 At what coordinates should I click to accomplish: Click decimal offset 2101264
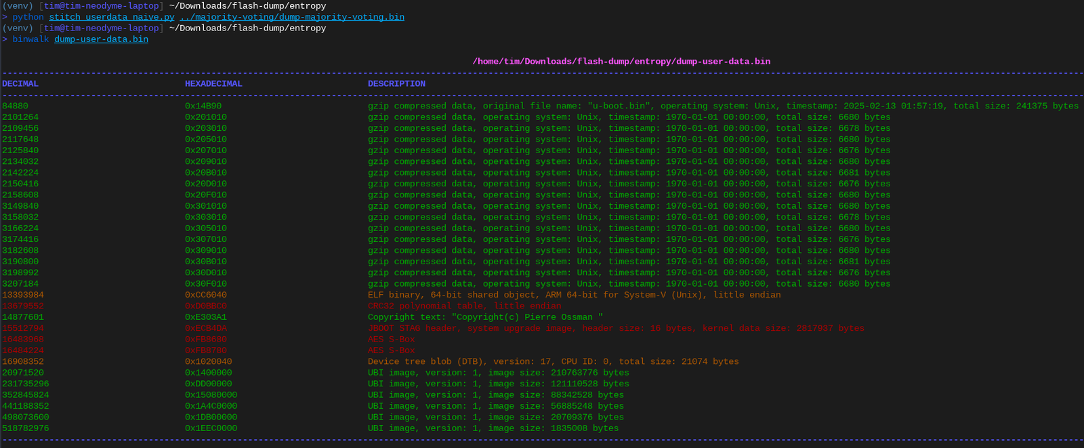tap(20, 117)
